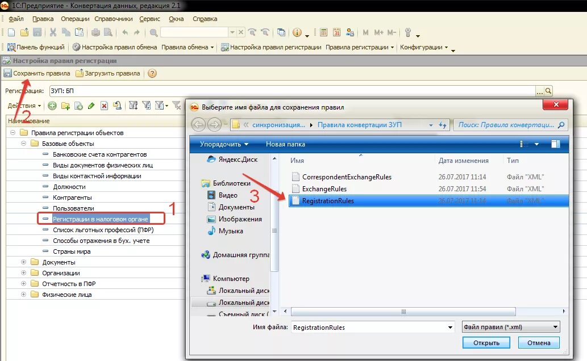The width and height of the screenshot is (587, 361).
Task: Click the Load rules button
Action: coord(108,73)
